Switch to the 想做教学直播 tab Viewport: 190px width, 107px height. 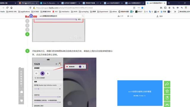[92, 3]
